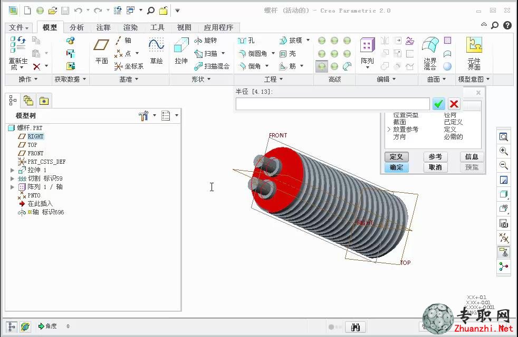Click the refit view icon in side toolbar
This screenshot has width=518, height=337.
tap(503, 136)
